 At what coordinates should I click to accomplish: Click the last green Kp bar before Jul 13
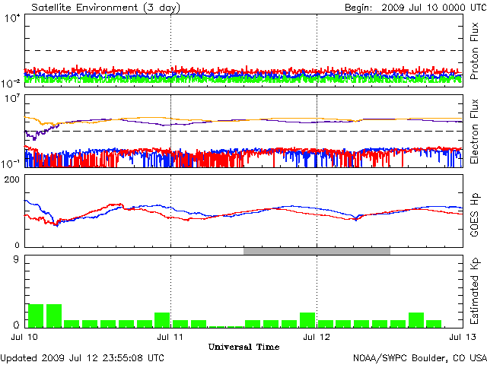click(x=434, y=324)
